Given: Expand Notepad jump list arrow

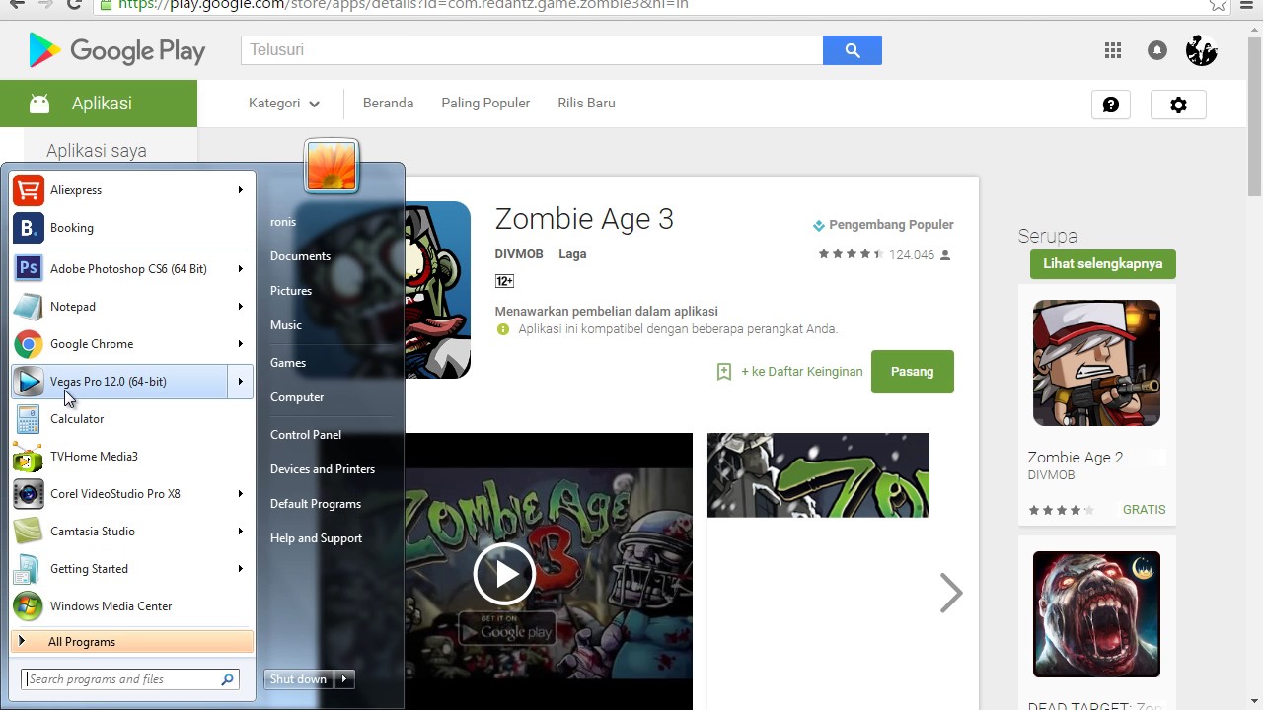Looking at the screenshot, I should coord(240,307).
